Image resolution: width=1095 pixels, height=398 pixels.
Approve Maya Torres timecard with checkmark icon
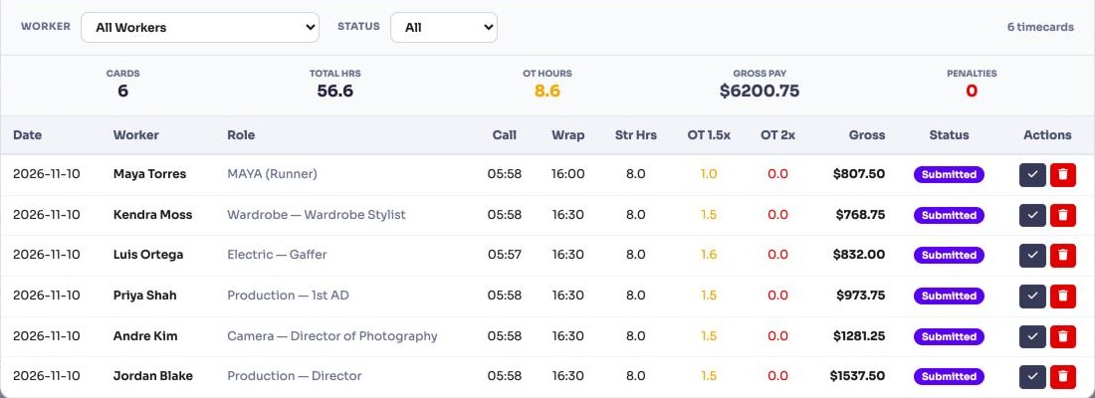click(x=1032, y=174)
